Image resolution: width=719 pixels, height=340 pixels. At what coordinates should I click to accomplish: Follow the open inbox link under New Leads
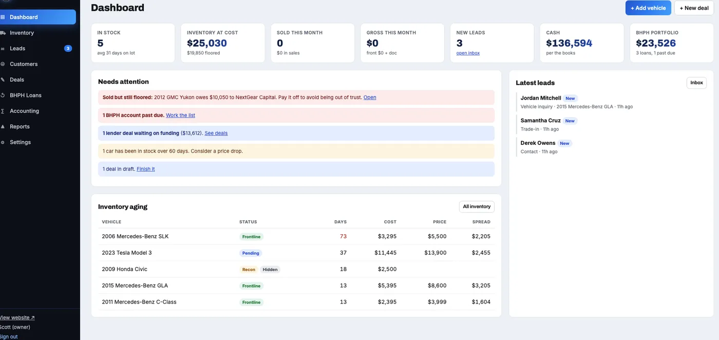click(468, 53)
